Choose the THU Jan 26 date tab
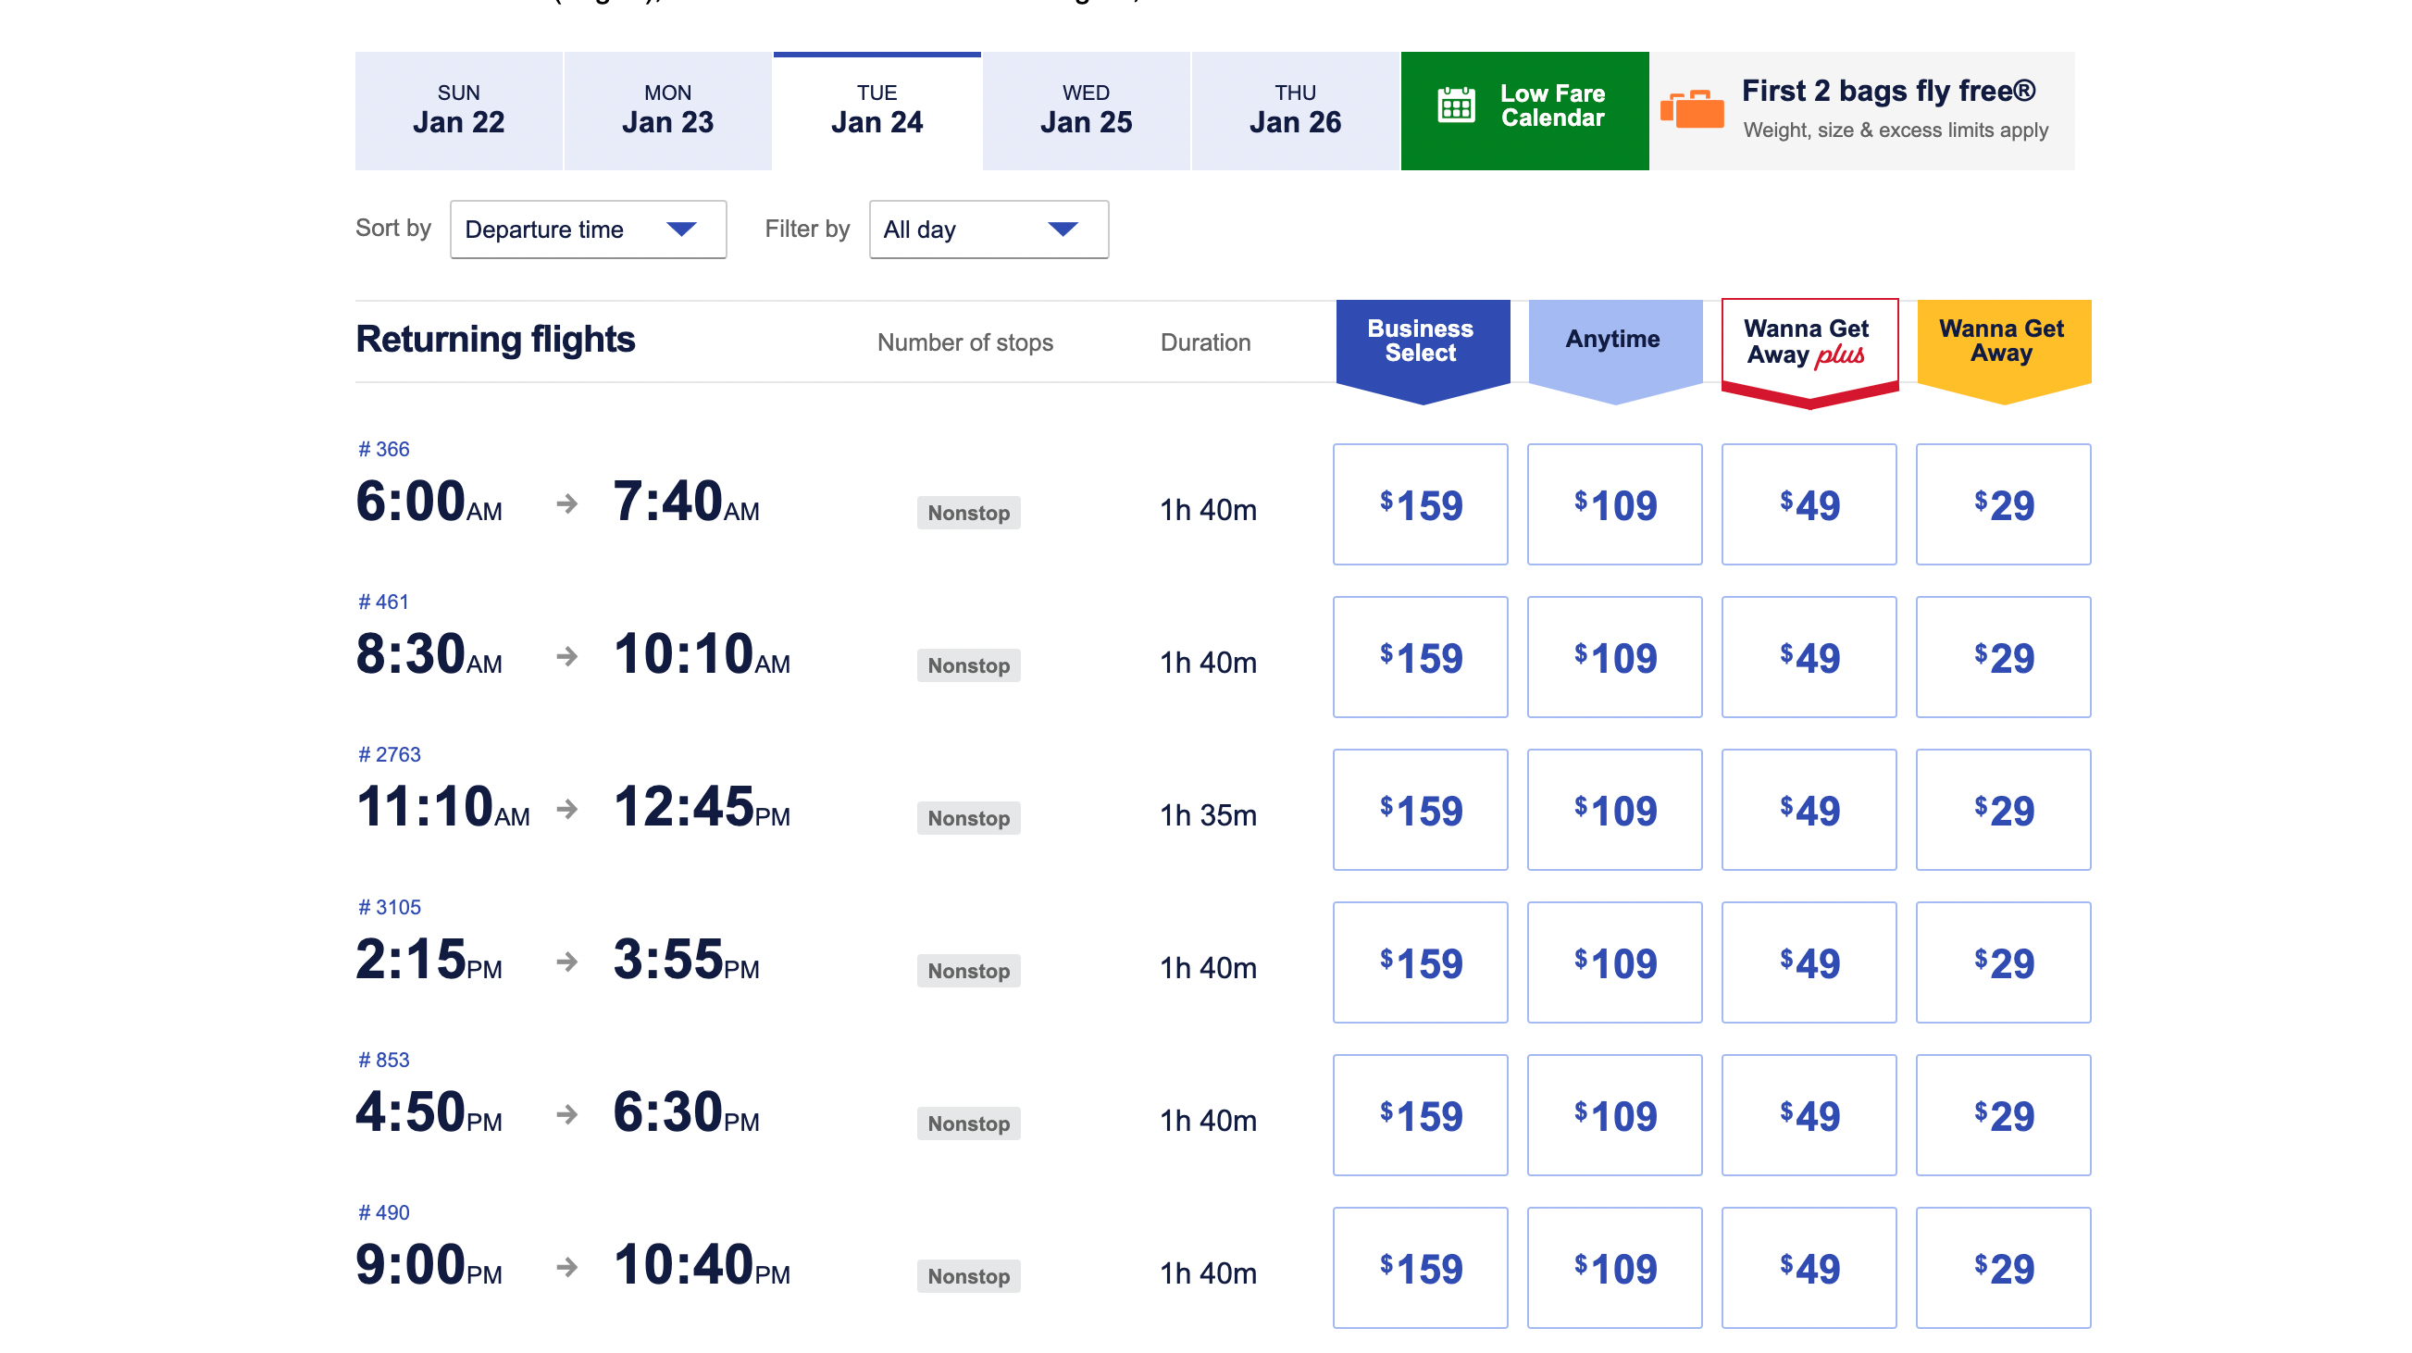 [x=1295, y=110]
